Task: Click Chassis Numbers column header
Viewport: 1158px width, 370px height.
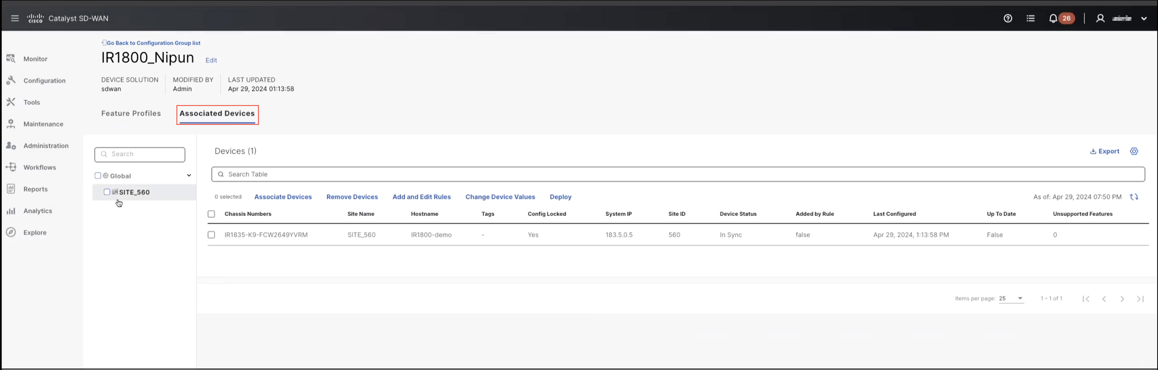Action: point(248,214)
